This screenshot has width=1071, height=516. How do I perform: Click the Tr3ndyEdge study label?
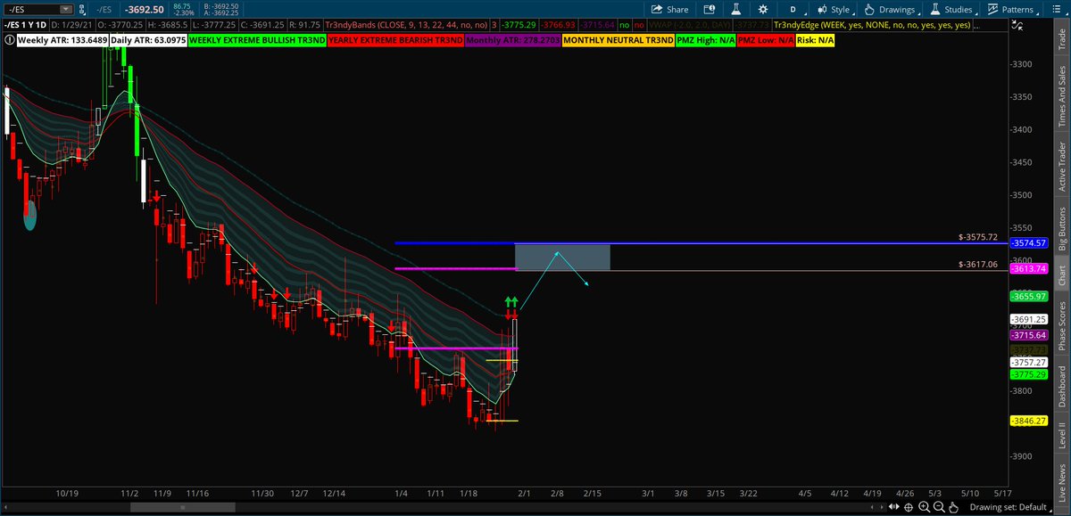pos(872,25)
